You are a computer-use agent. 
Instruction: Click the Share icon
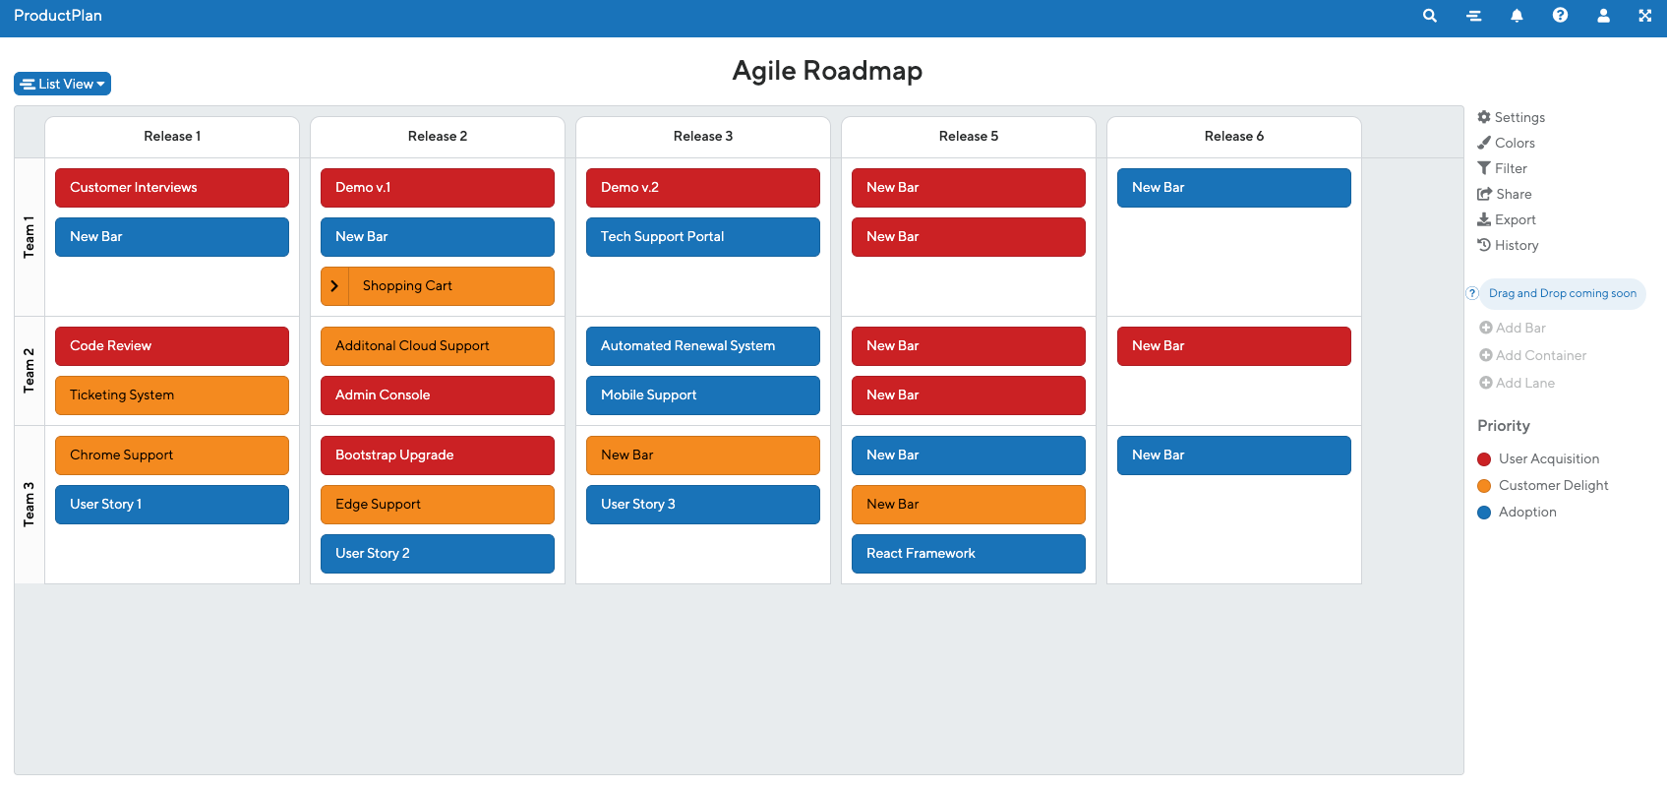point(1484,194)
